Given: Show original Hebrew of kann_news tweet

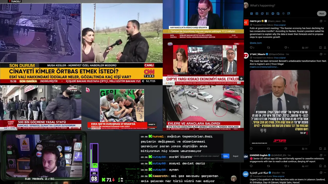Looking at the screenshot, I should click(x=280, y=25).
